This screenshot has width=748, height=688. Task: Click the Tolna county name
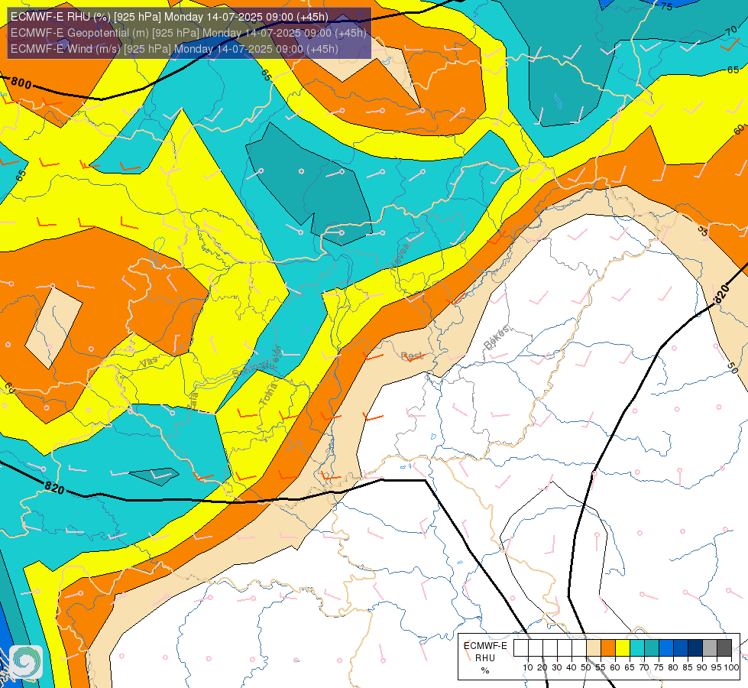point(269,394)
